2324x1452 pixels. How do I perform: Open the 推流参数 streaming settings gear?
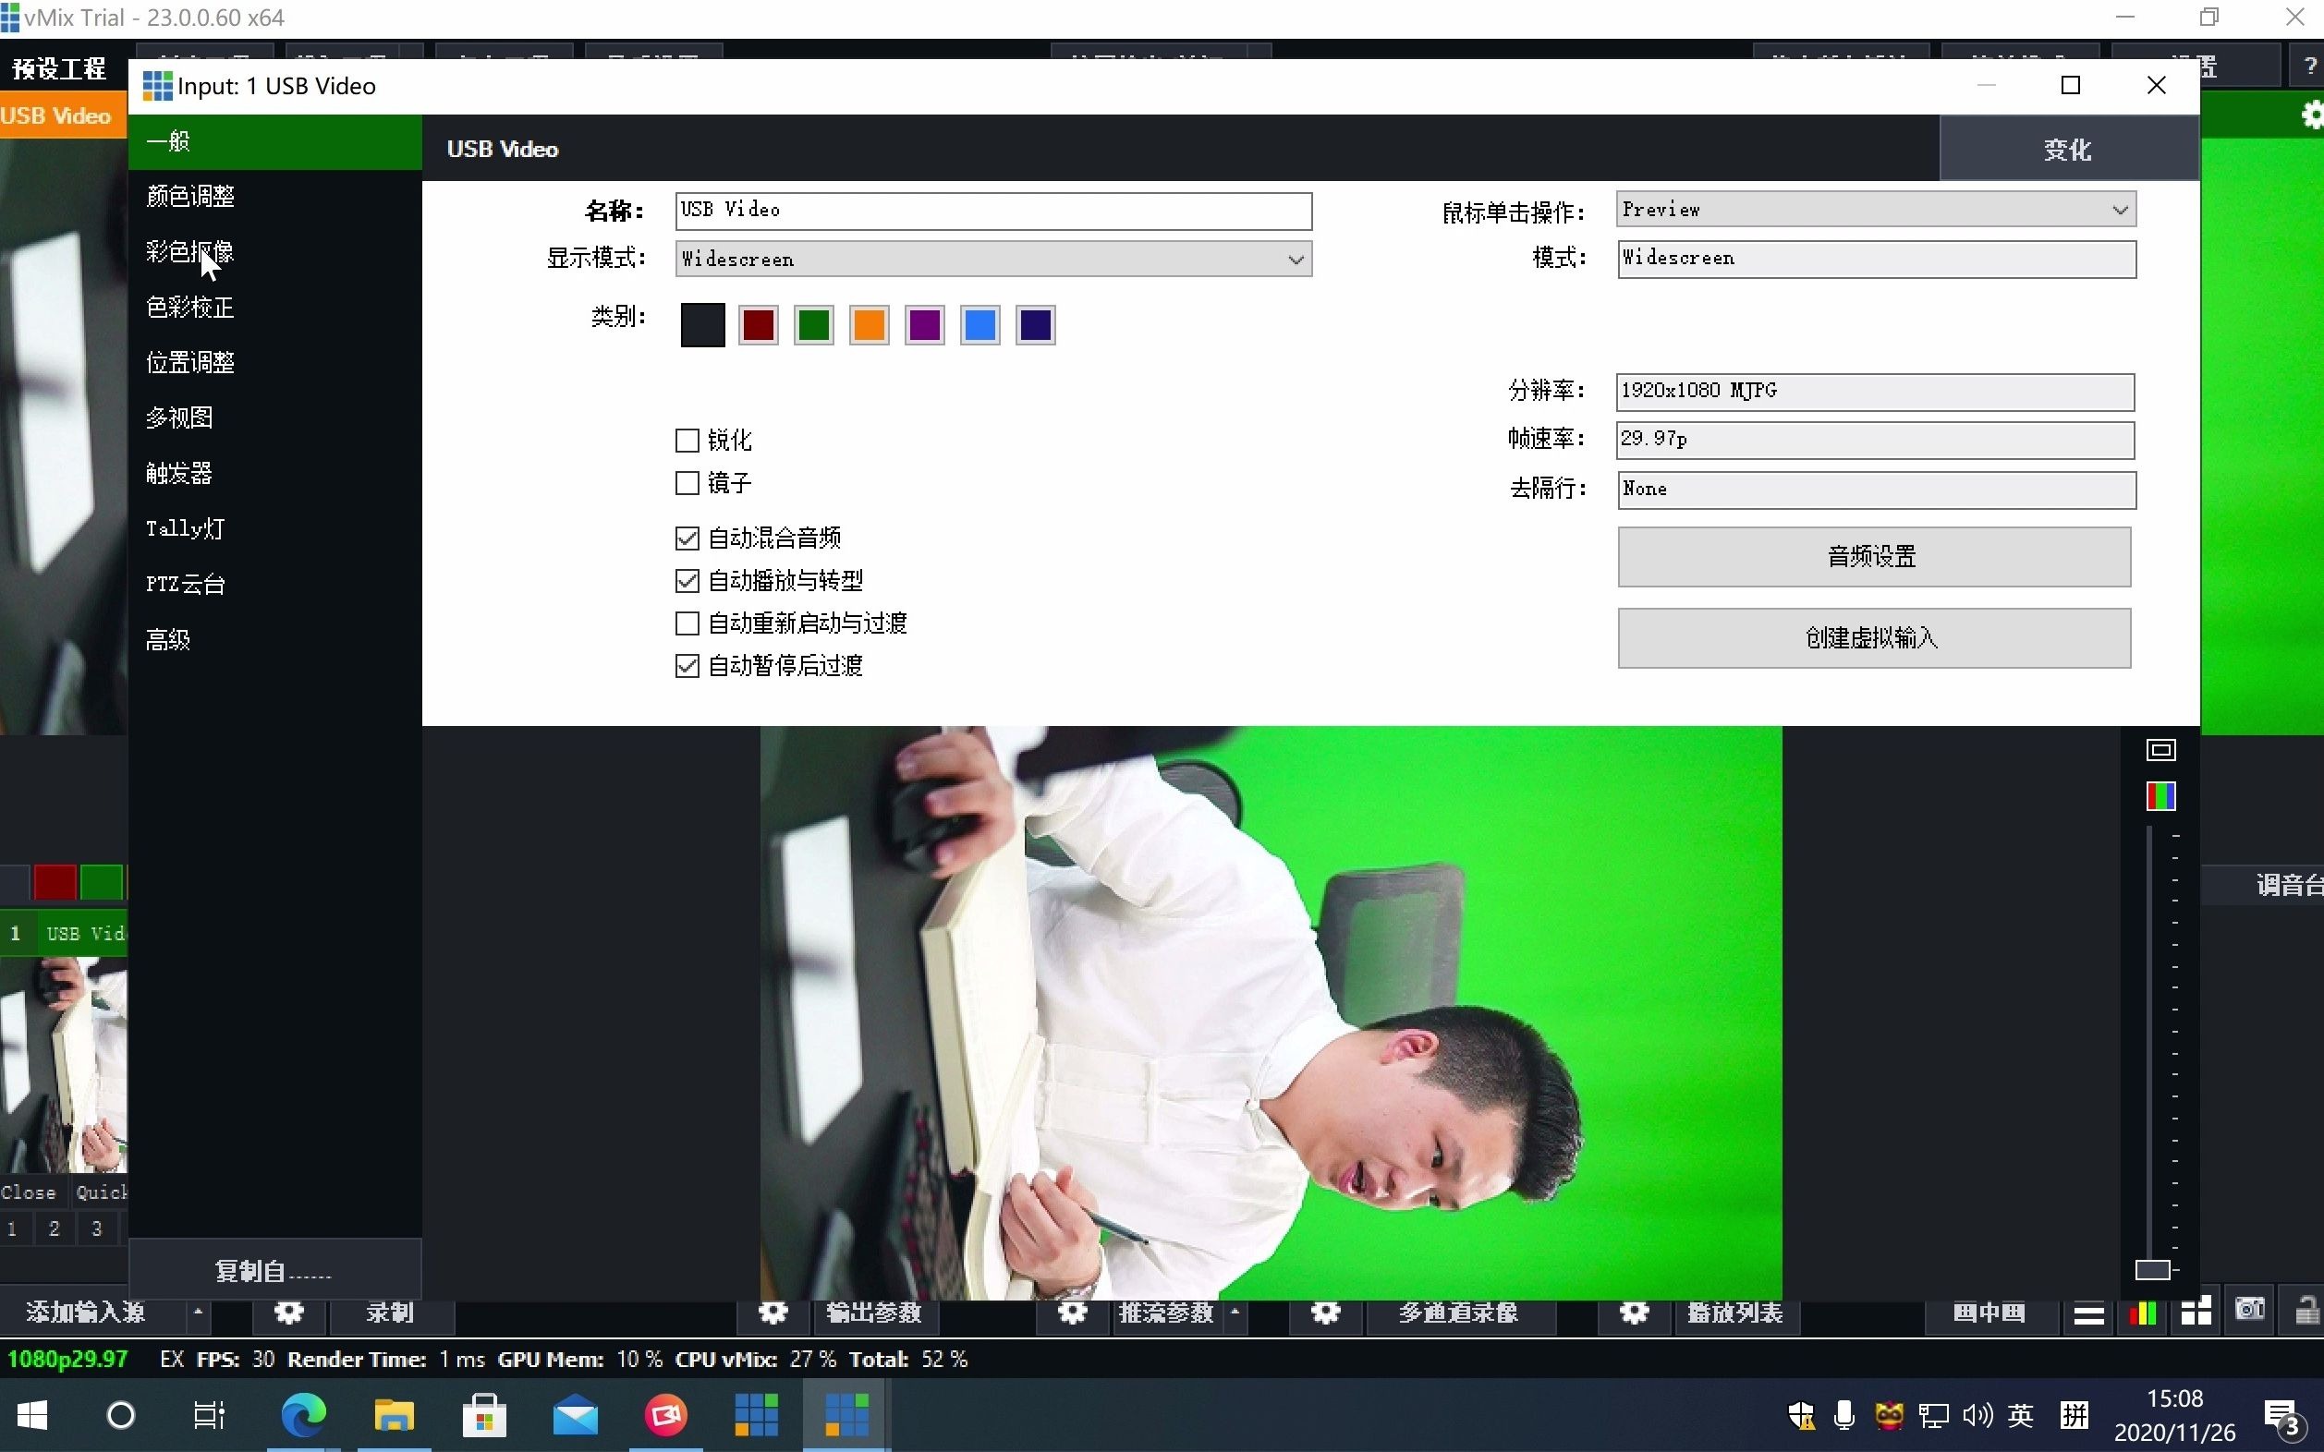(1073, 1313)
